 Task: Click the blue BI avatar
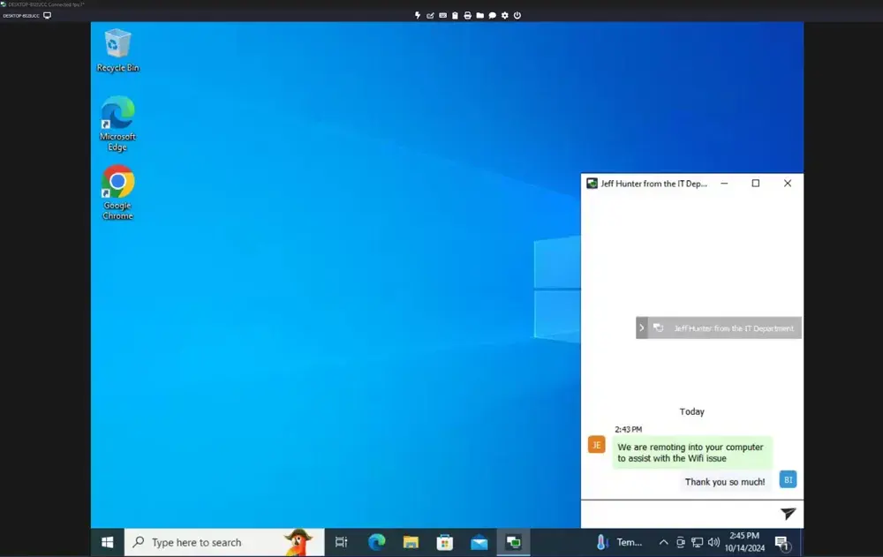[x=788, y=480]
